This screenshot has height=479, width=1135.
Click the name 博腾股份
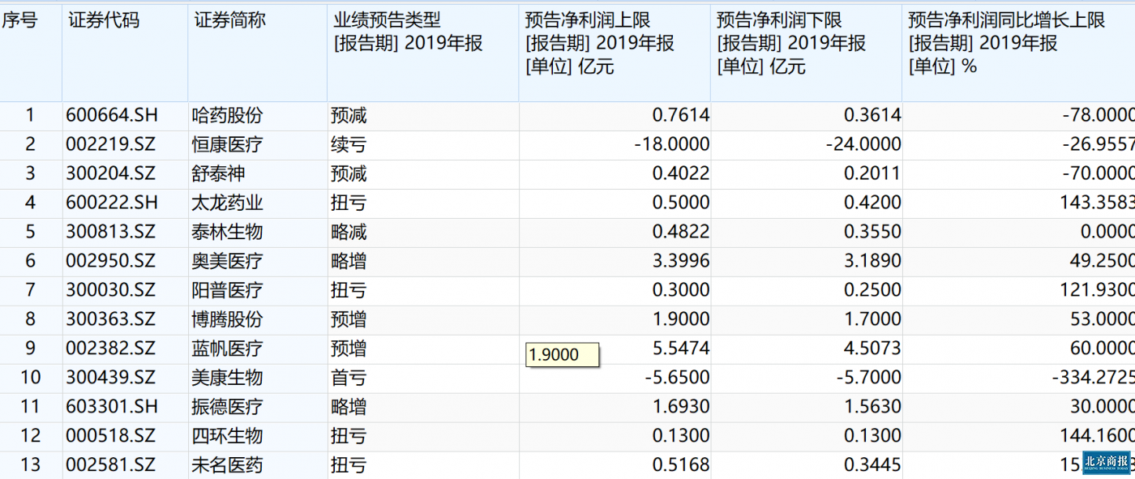coord(228,320)
